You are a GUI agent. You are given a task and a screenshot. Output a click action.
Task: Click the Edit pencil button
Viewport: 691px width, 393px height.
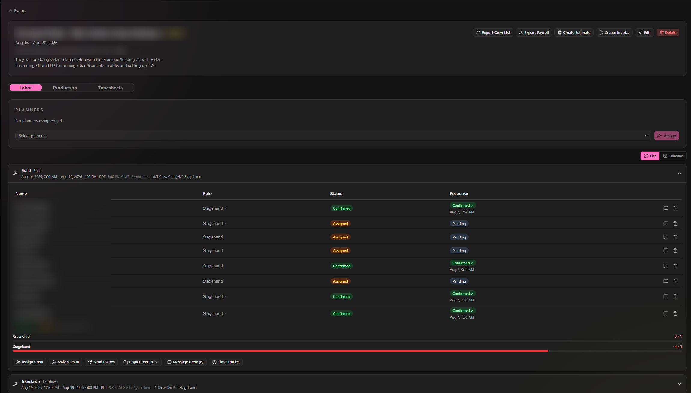click(x=644, y=32)
